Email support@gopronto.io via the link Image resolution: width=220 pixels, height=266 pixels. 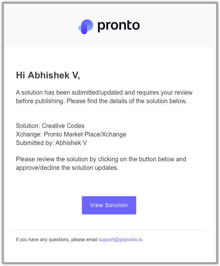click(x=121, y=240)
